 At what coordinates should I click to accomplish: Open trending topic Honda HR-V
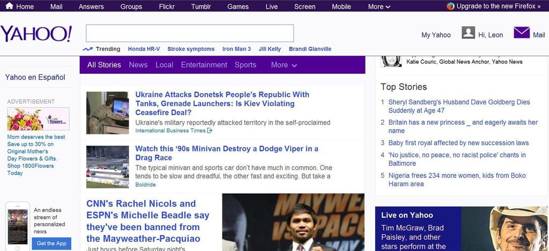click(144, 49)
